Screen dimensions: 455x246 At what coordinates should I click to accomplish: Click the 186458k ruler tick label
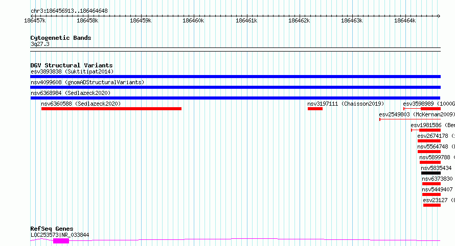click(x=87, y=20)
